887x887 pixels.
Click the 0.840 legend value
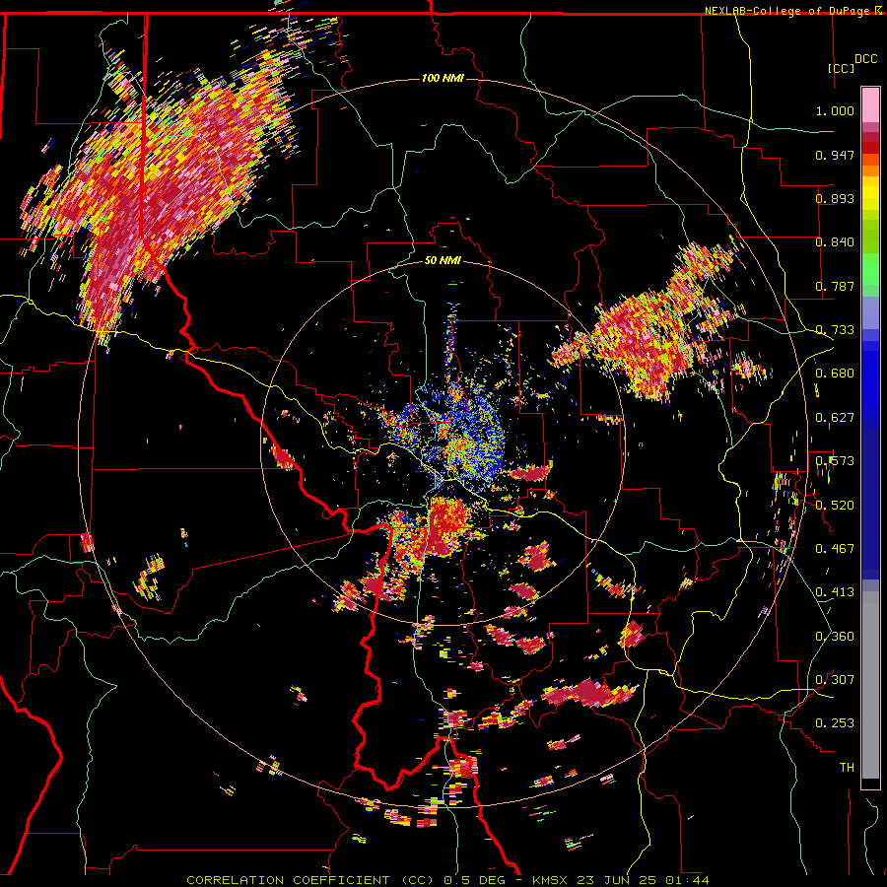[835, 242]
